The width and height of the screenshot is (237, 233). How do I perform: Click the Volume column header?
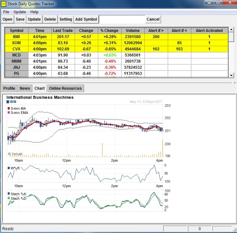point(133,31)
